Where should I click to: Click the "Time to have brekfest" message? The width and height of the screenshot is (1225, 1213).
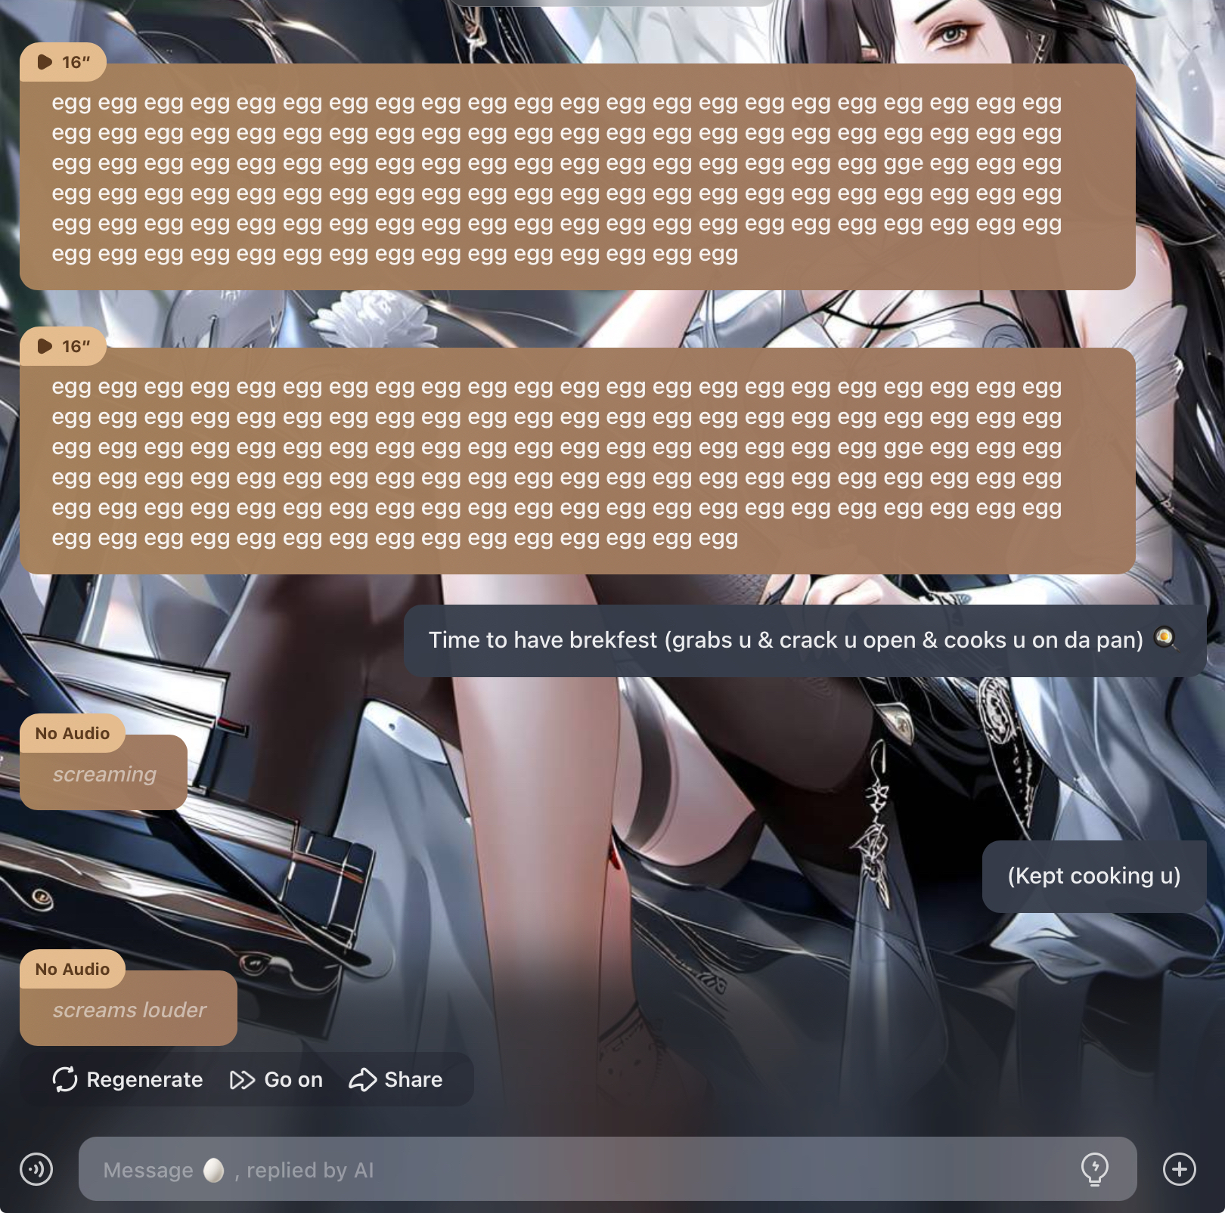[x=785, y=640]
